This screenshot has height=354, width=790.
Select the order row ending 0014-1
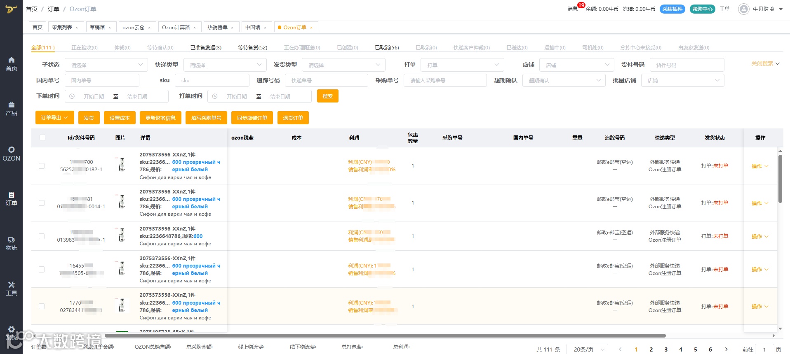tap(42, 203)
